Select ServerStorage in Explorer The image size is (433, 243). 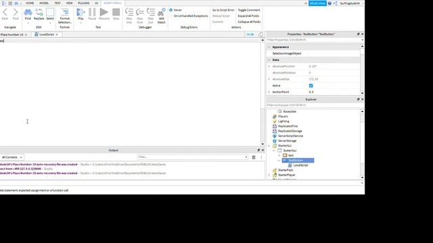click(x=287, y=141)
